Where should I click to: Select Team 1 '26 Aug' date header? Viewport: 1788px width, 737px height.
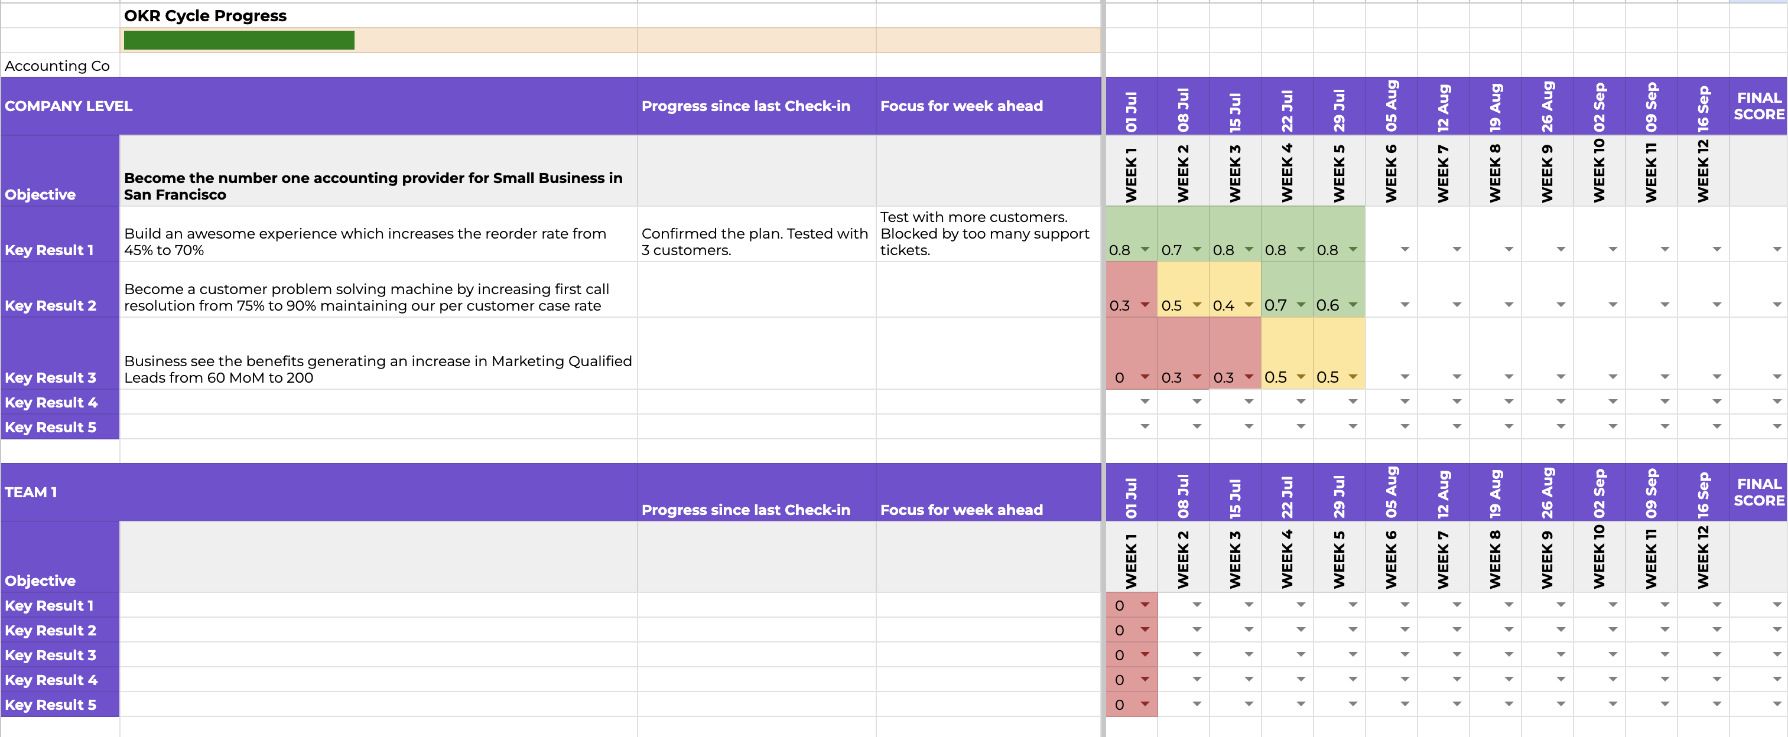[x=1547, y=492]
